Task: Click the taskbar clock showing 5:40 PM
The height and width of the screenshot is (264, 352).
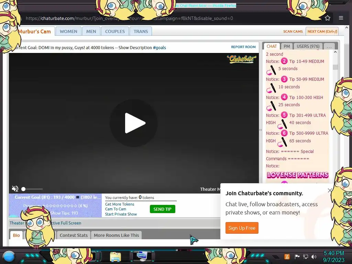Action: (333, 256)
